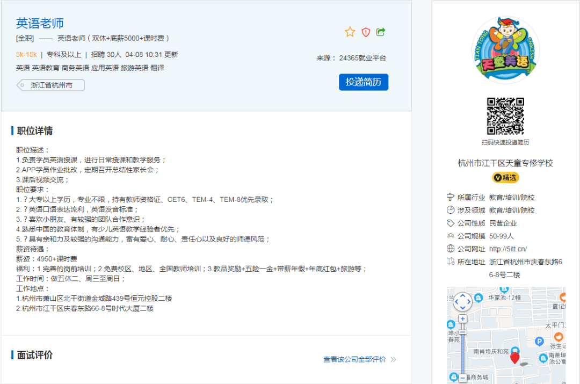Click the favorite star icon
Viewport: 580px width, 384px height.
[x=350, y=32]
